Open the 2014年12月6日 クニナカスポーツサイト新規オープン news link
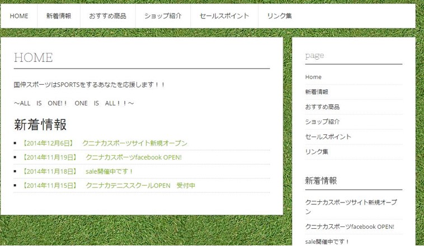 (x=104, y=143)
